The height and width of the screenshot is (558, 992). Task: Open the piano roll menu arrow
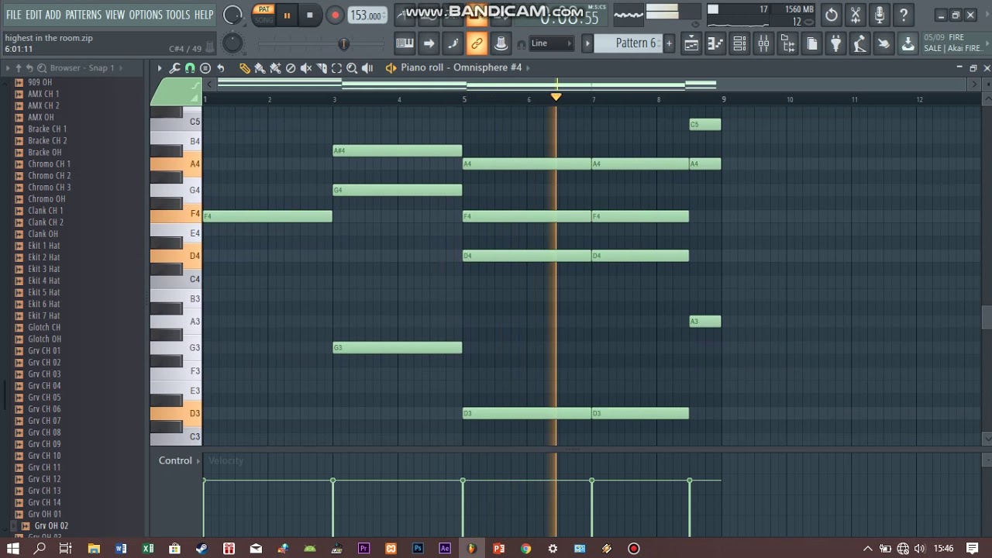coord(160,68)
